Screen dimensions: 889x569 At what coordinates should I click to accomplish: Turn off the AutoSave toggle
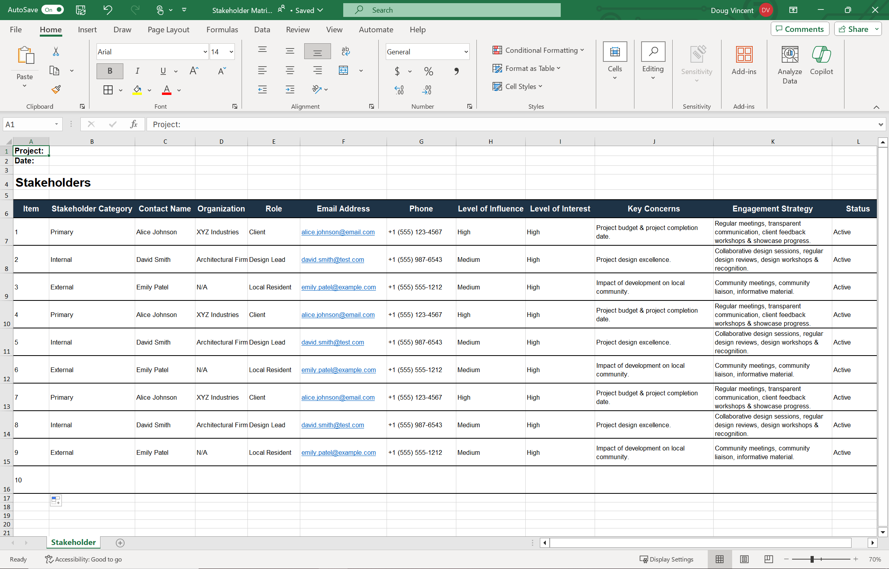tap(53, 10)
